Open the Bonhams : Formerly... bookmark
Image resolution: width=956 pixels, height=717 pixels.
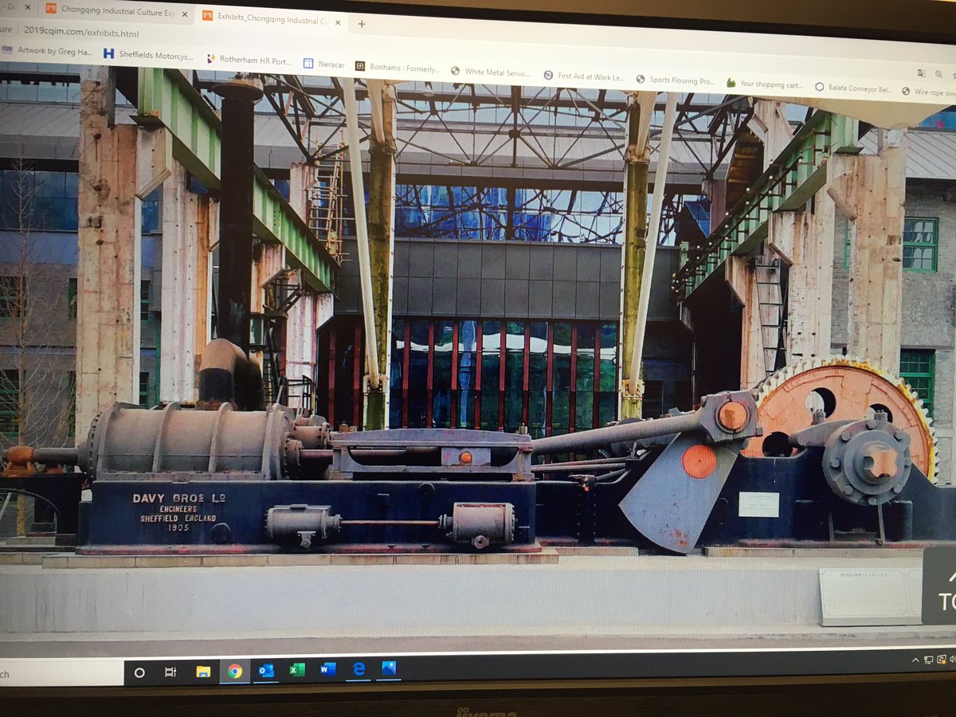click(x=397, y=68)
